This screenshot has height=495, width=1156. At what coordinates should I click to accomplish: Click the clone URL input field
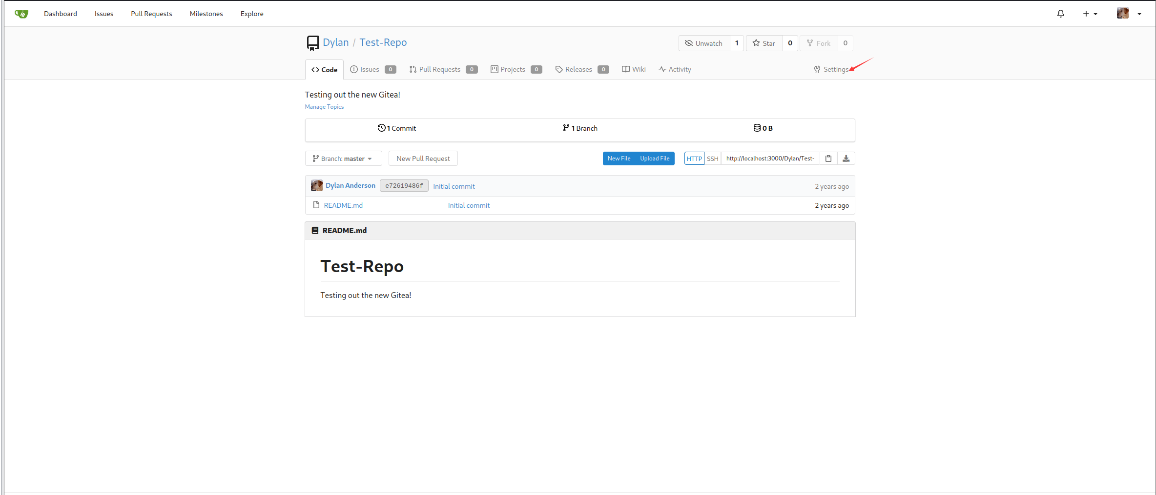(x=770, y=158)
